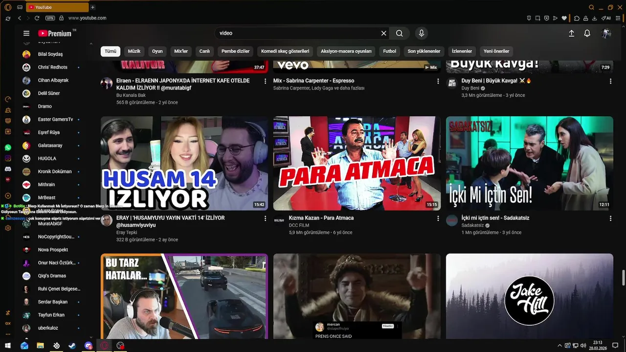626x352 pixels.
Task: Switch to the YouTube browser tab
Action: 57,7
